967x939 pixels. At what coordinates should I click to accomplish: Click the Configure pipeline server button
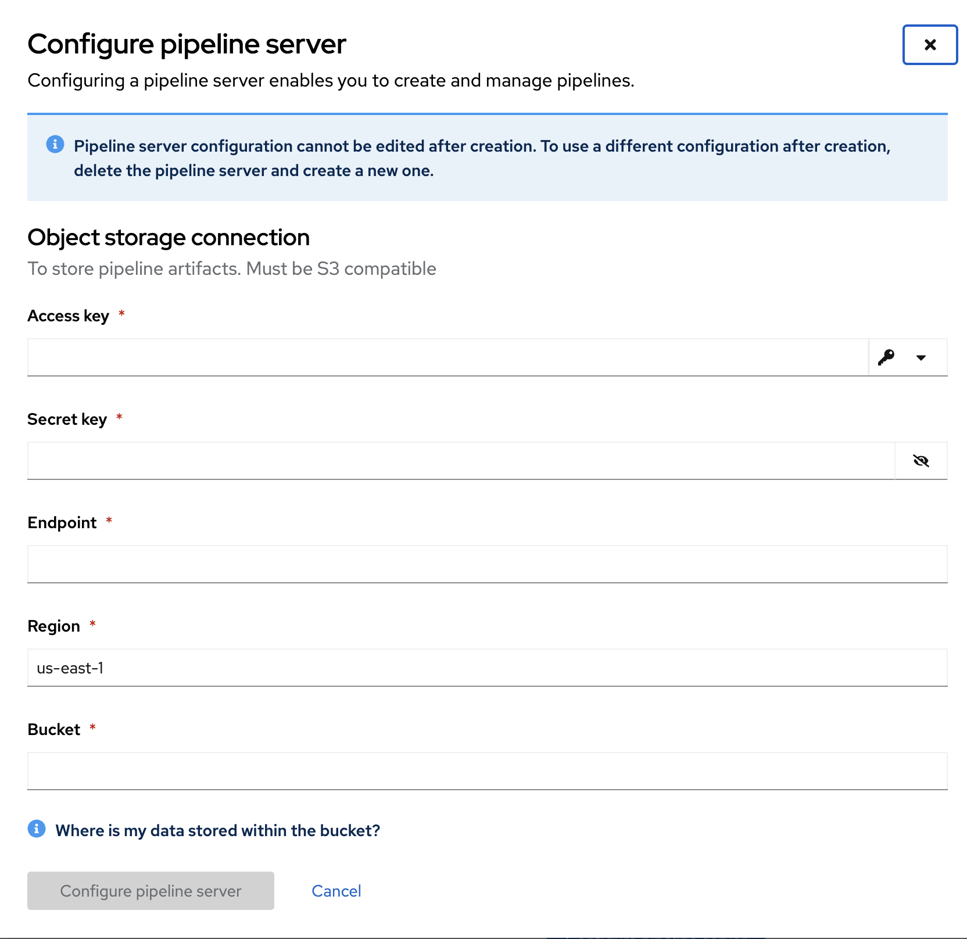click(151, 891)
